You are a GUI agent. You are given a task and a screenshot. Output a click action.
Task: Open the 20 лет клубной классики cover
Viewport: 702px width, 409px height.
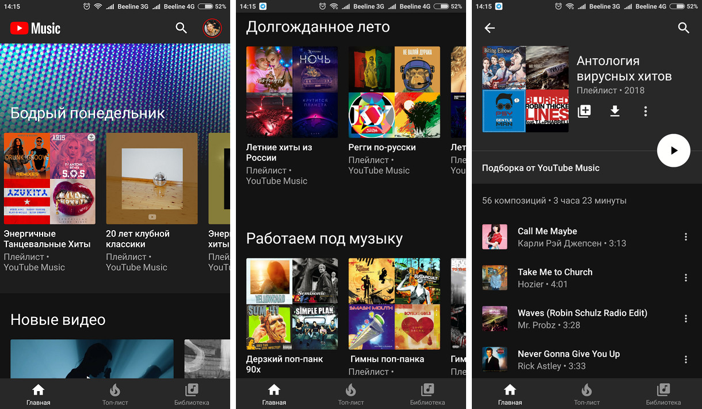(x=152, y=178)
